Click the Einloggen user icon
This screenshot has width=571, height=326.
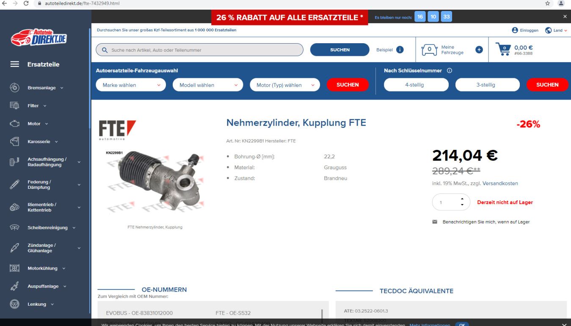[515, 30]
